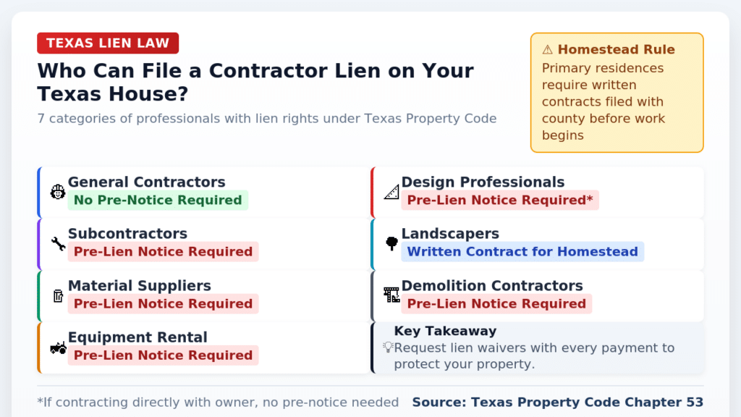Click the Design Professionals ruler icon
This screenshot has height=417, width=741.
[391, 192]
